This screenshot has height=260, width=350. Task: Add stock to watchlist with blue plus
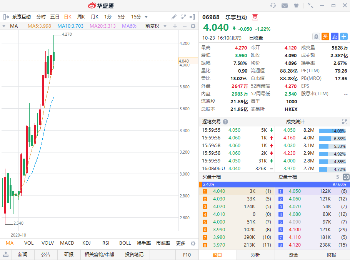pyautogui.click(x=343, y=36)
